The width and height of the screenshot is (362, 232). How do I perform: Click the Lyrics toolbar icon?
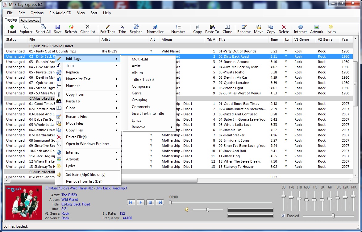click(331, 29)
